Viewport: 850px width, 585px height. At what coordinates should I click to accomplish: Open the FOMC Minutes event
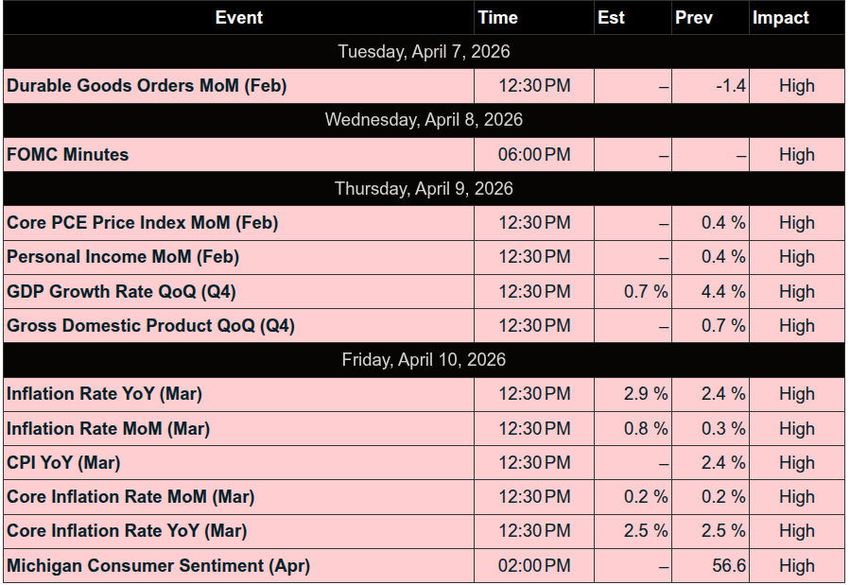click(x=68, y=155)
